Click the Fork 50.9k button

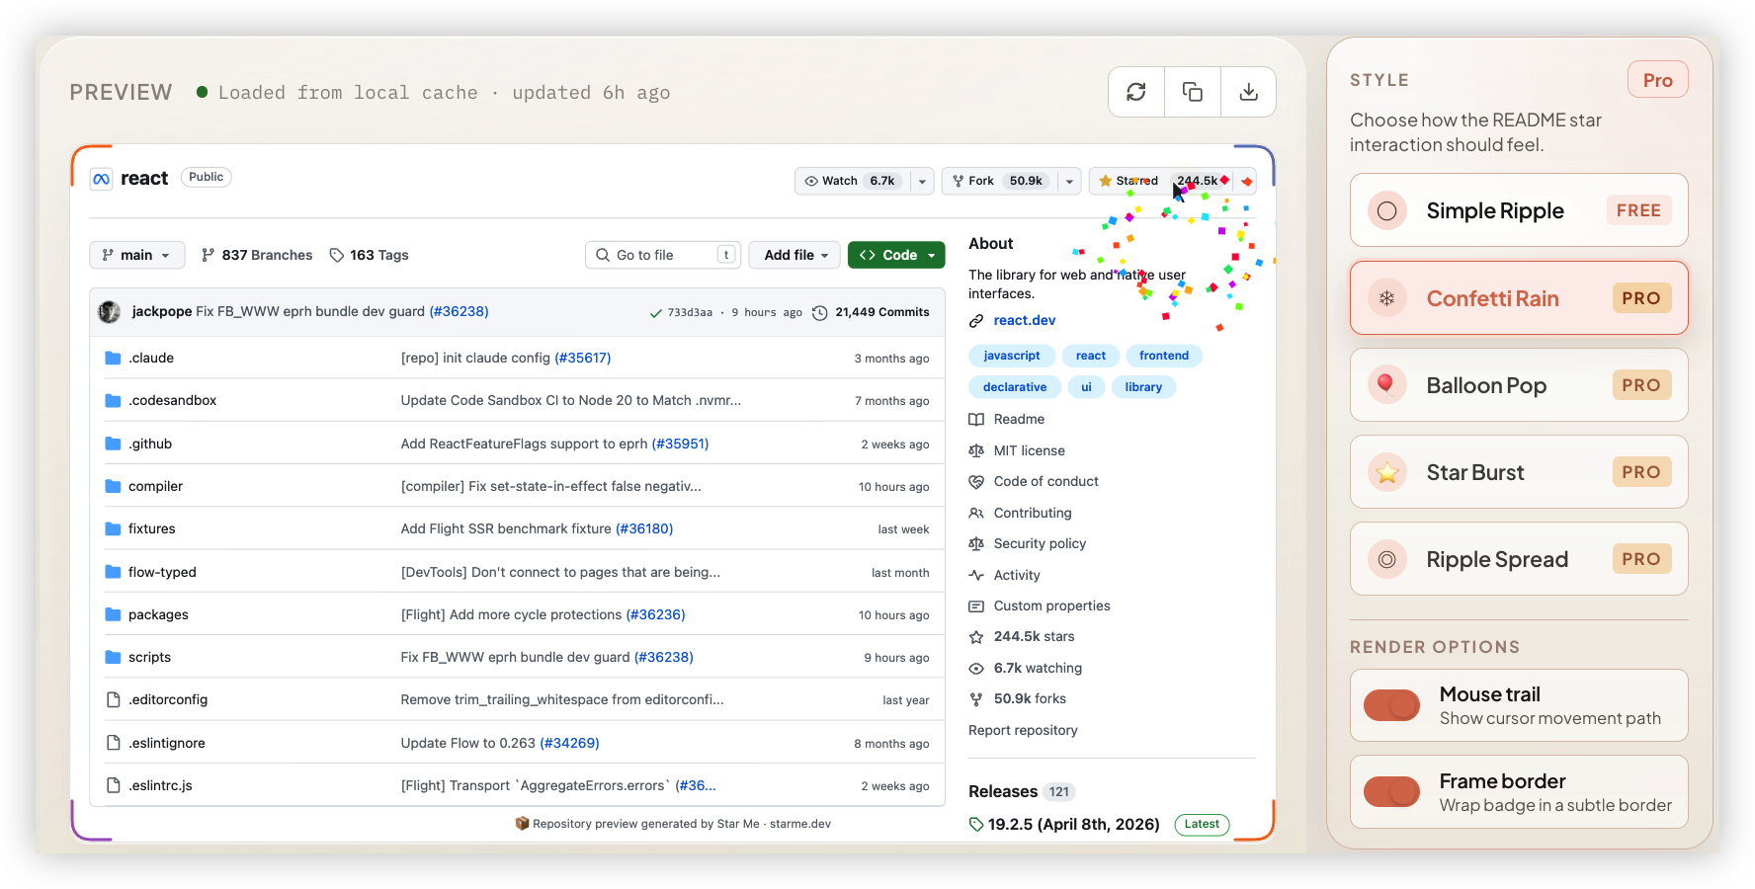pyautogui.click(x=1000, y=182)
